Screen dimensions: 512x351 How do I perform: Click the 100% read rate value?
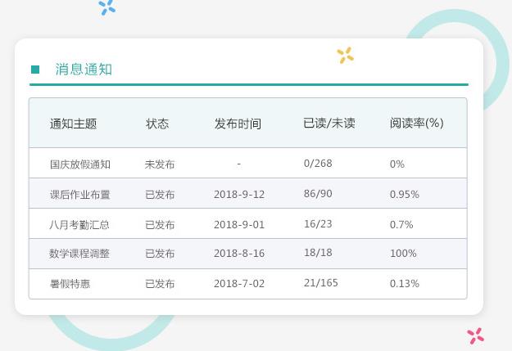[x=403, y=254]
